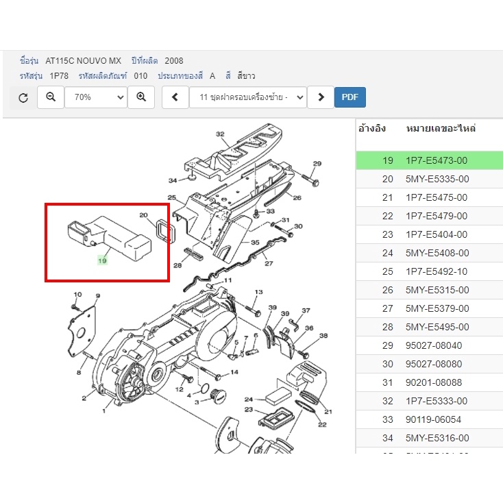Select row 33 part 90119-06054
Image resolution: width=503 pixels, height=503 pixels.
pos(430,419)
